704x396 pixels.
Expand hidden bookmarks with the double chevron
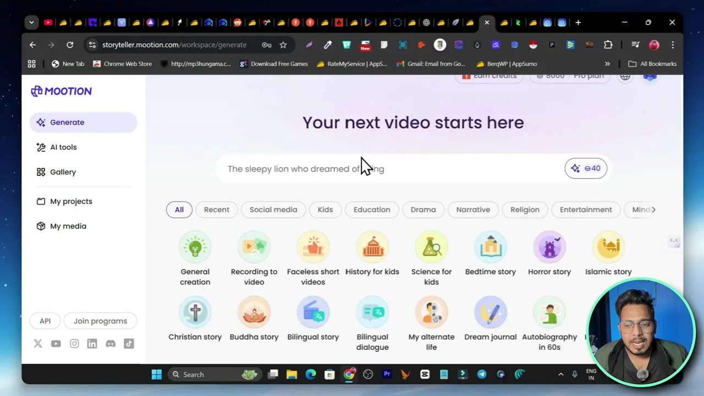[x=607, y=64]
